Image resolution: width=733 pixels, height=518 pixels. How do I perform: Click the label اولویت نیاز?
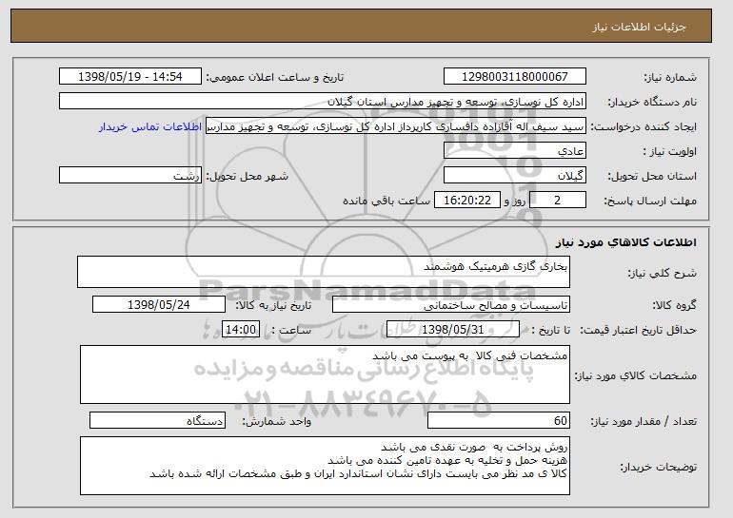670,151
